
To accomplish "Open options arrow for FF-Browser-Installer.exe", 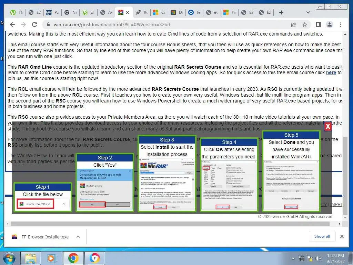I will 78,237.
